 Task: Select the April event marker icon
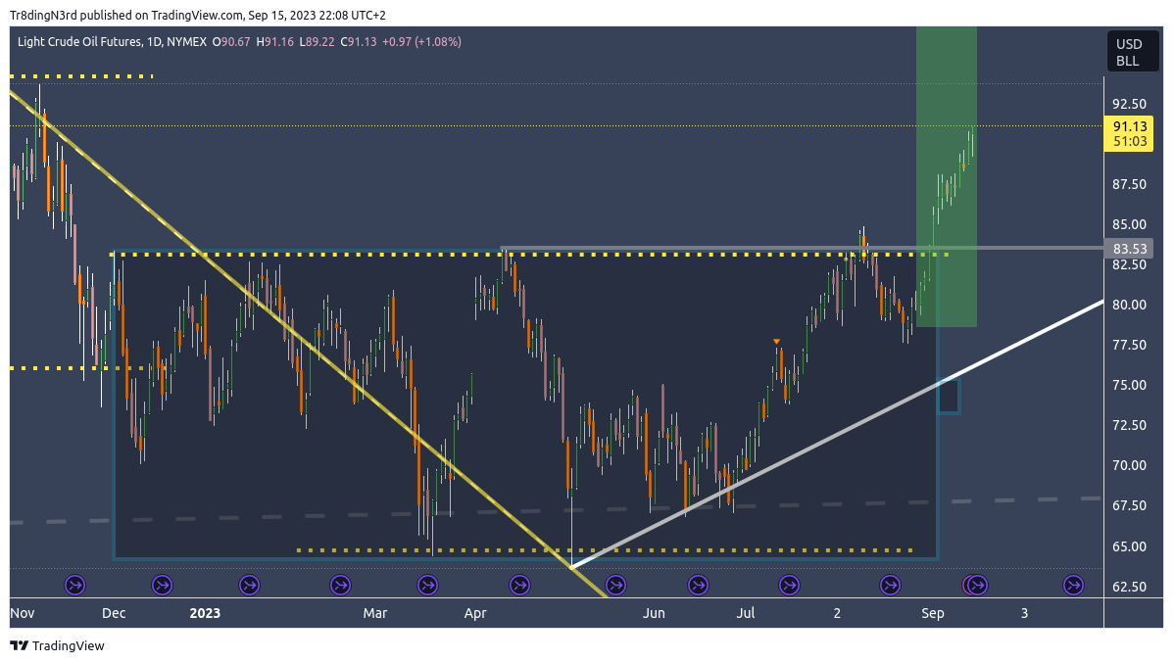point(519,586)
